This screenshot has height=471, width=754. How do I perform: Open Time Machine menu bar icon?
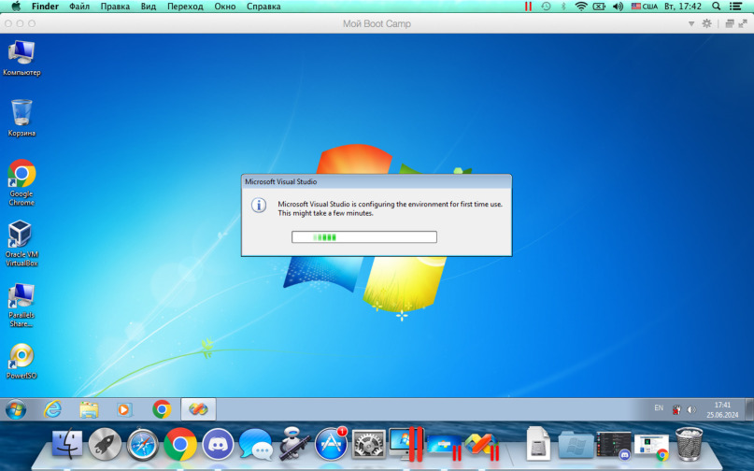546,7
